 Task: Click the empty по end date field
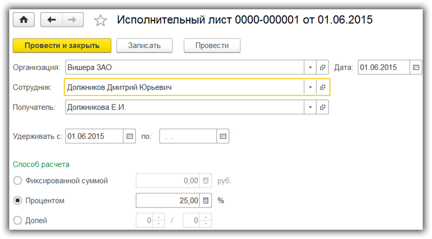[x=188, y=136]
